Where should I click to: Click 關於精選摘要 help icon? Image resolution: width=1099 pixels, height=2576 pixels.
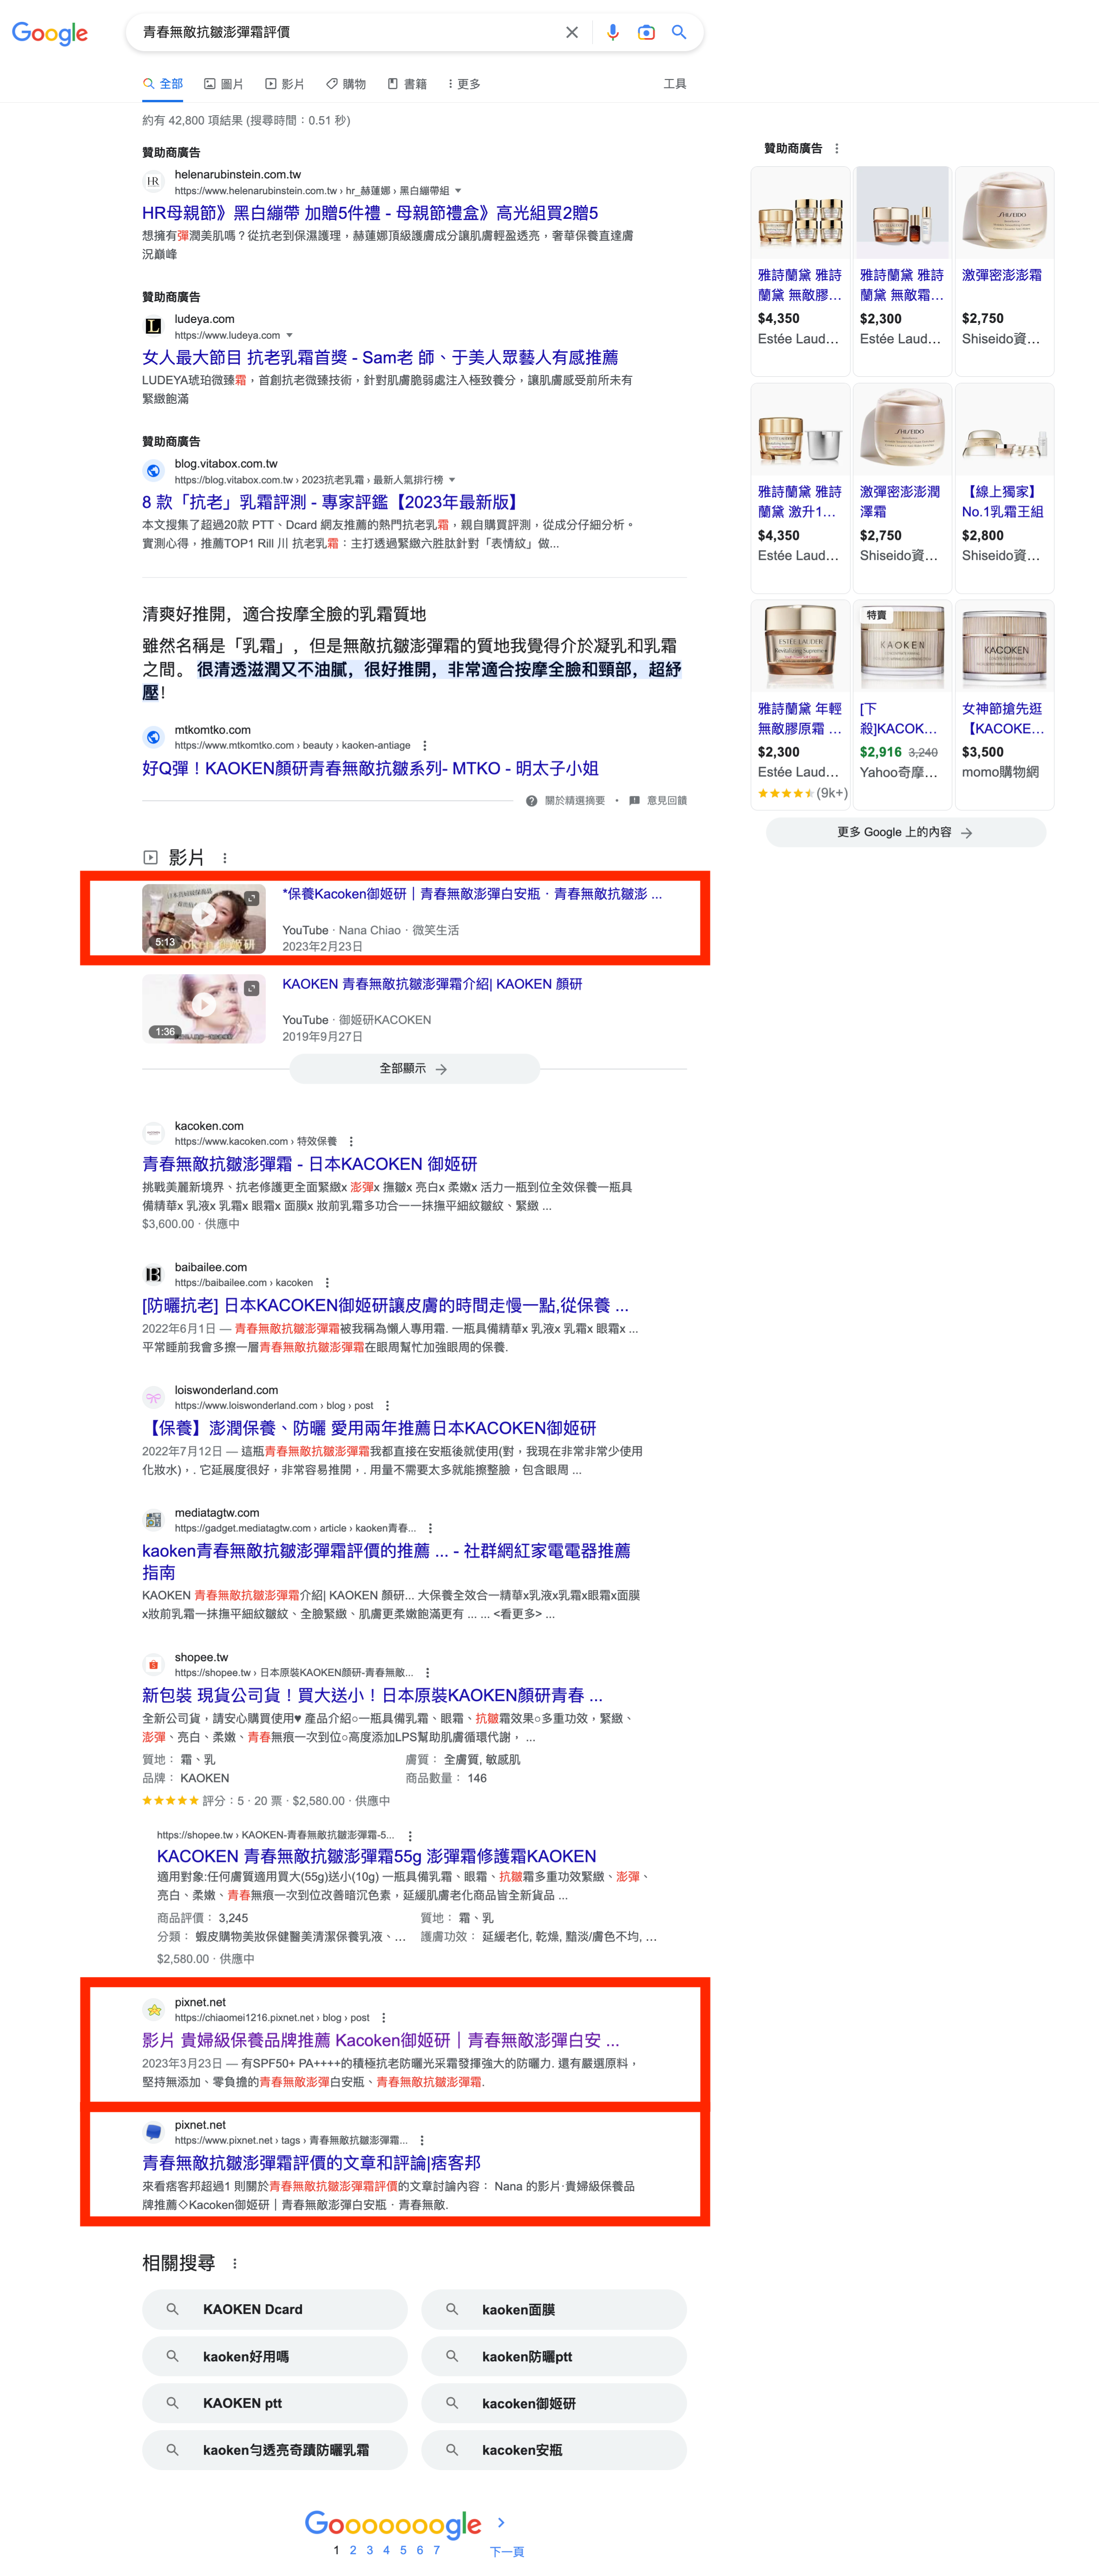[532, 801]
